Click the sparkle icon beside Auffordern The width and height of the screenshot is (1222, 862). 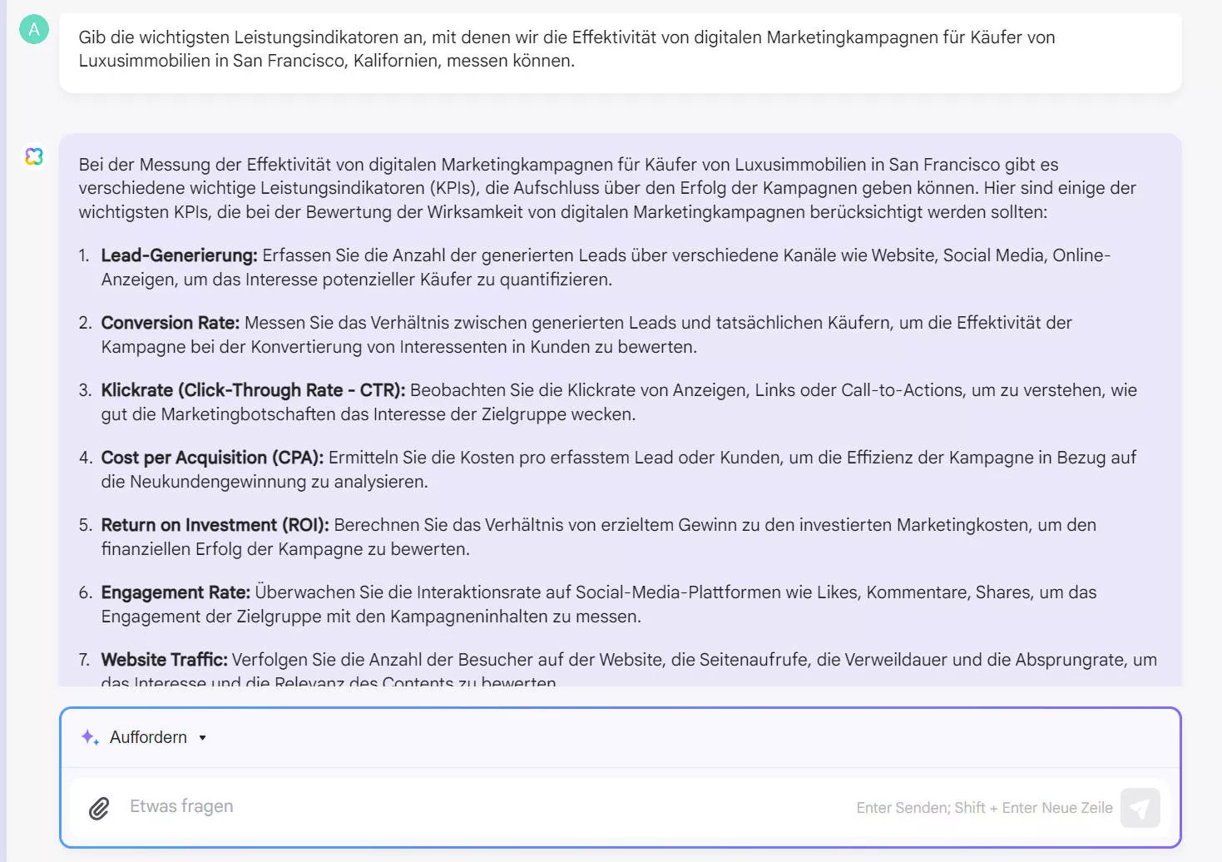click(x=89, y=737)
